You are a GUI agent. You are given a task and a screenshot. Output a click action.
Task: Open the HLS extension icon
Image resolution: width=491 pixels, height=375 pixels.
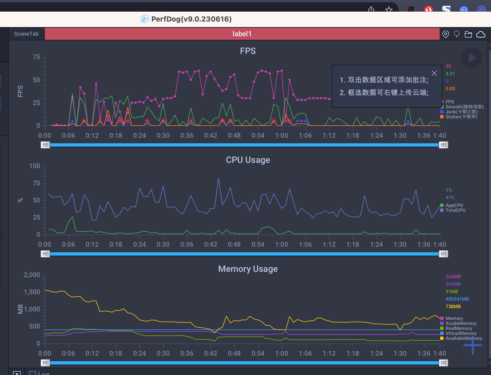point(464,9)
